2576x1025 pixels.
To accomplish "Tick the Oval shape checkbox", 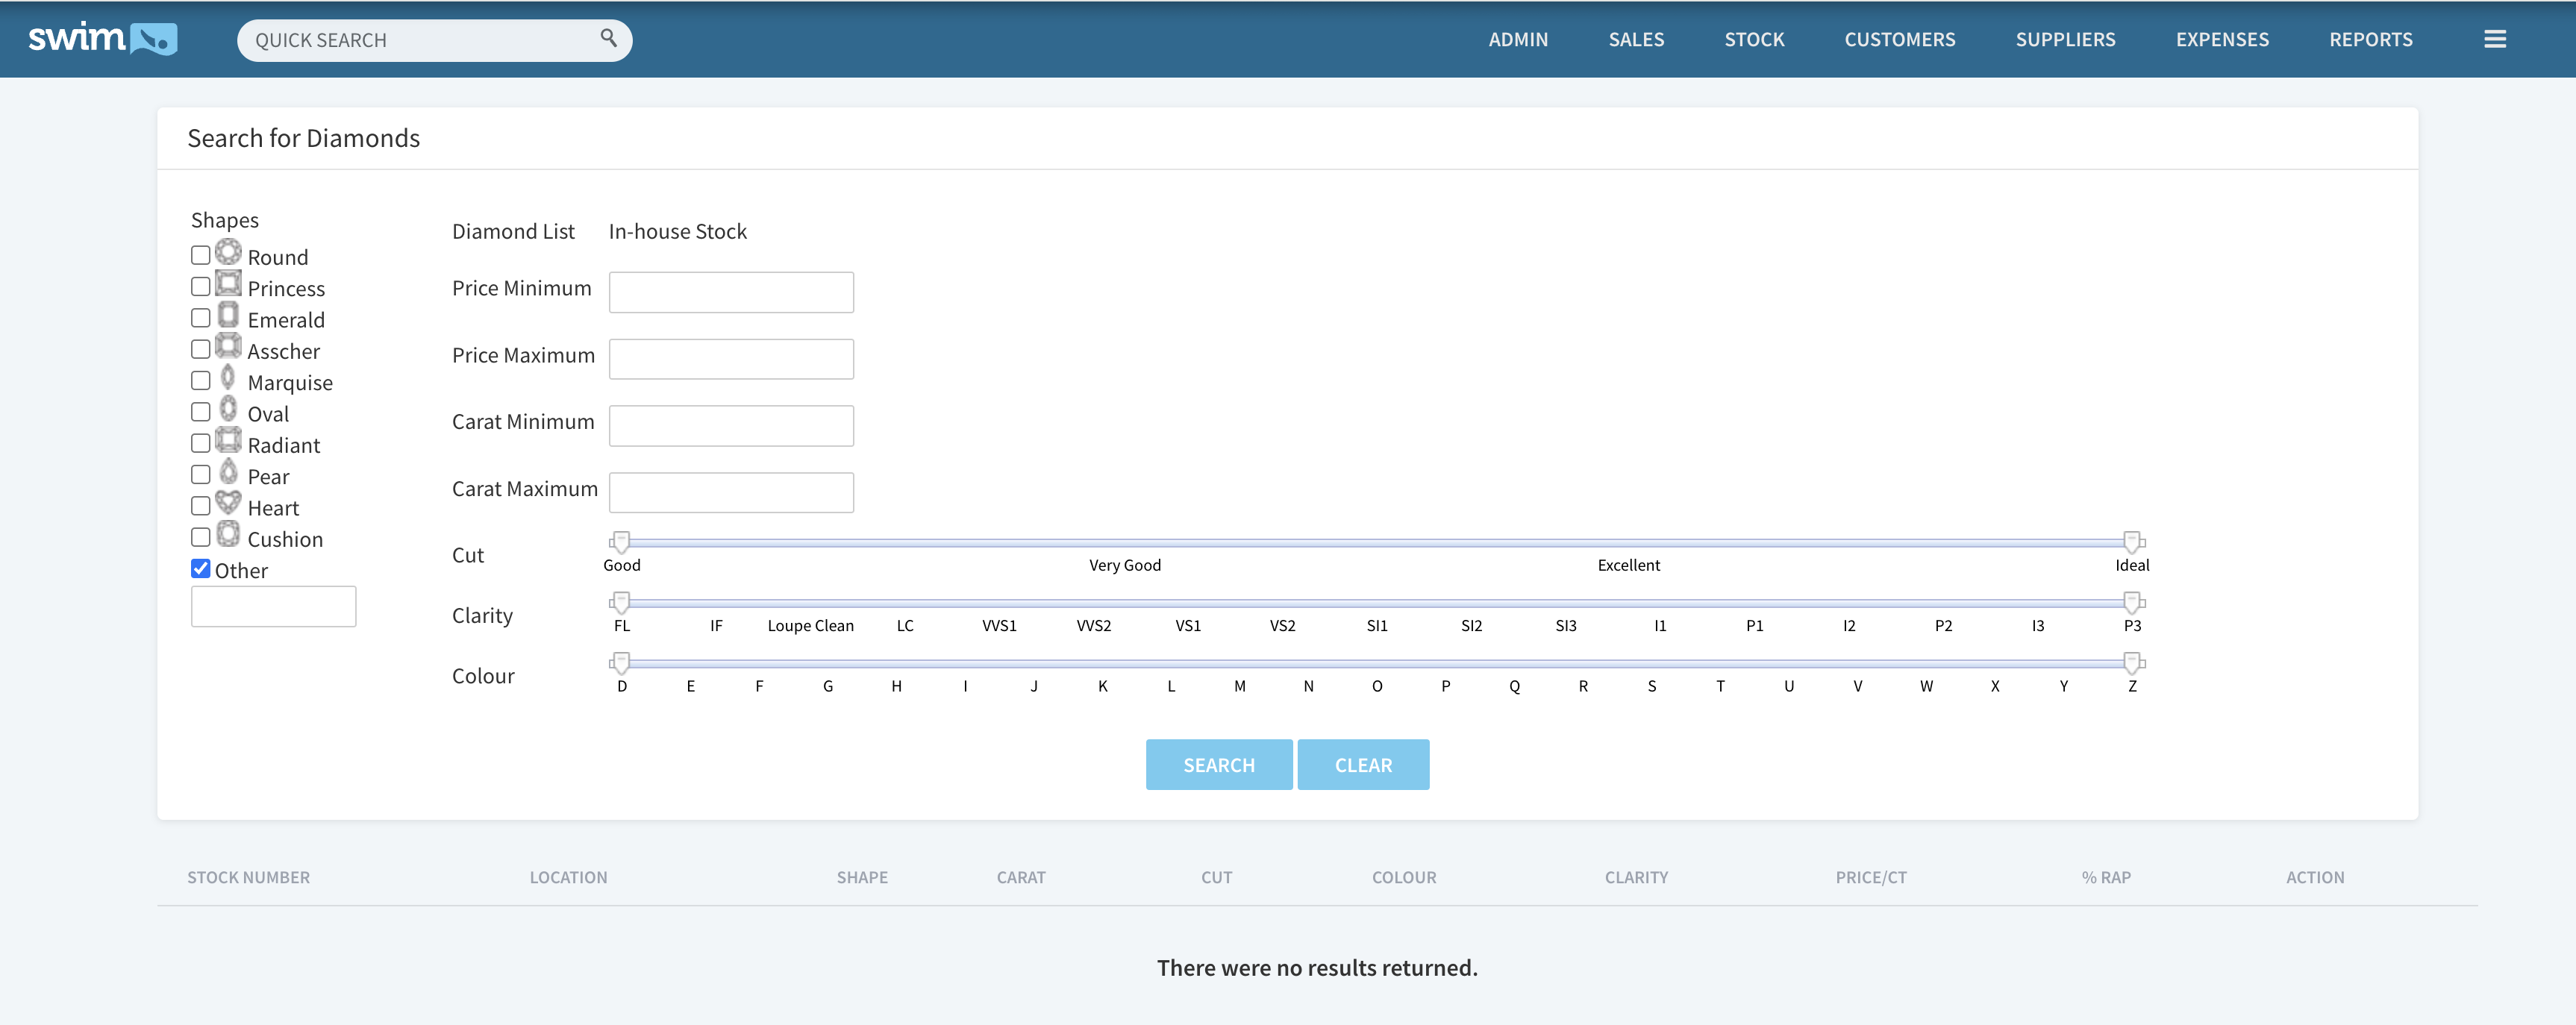I will (200, 412).
